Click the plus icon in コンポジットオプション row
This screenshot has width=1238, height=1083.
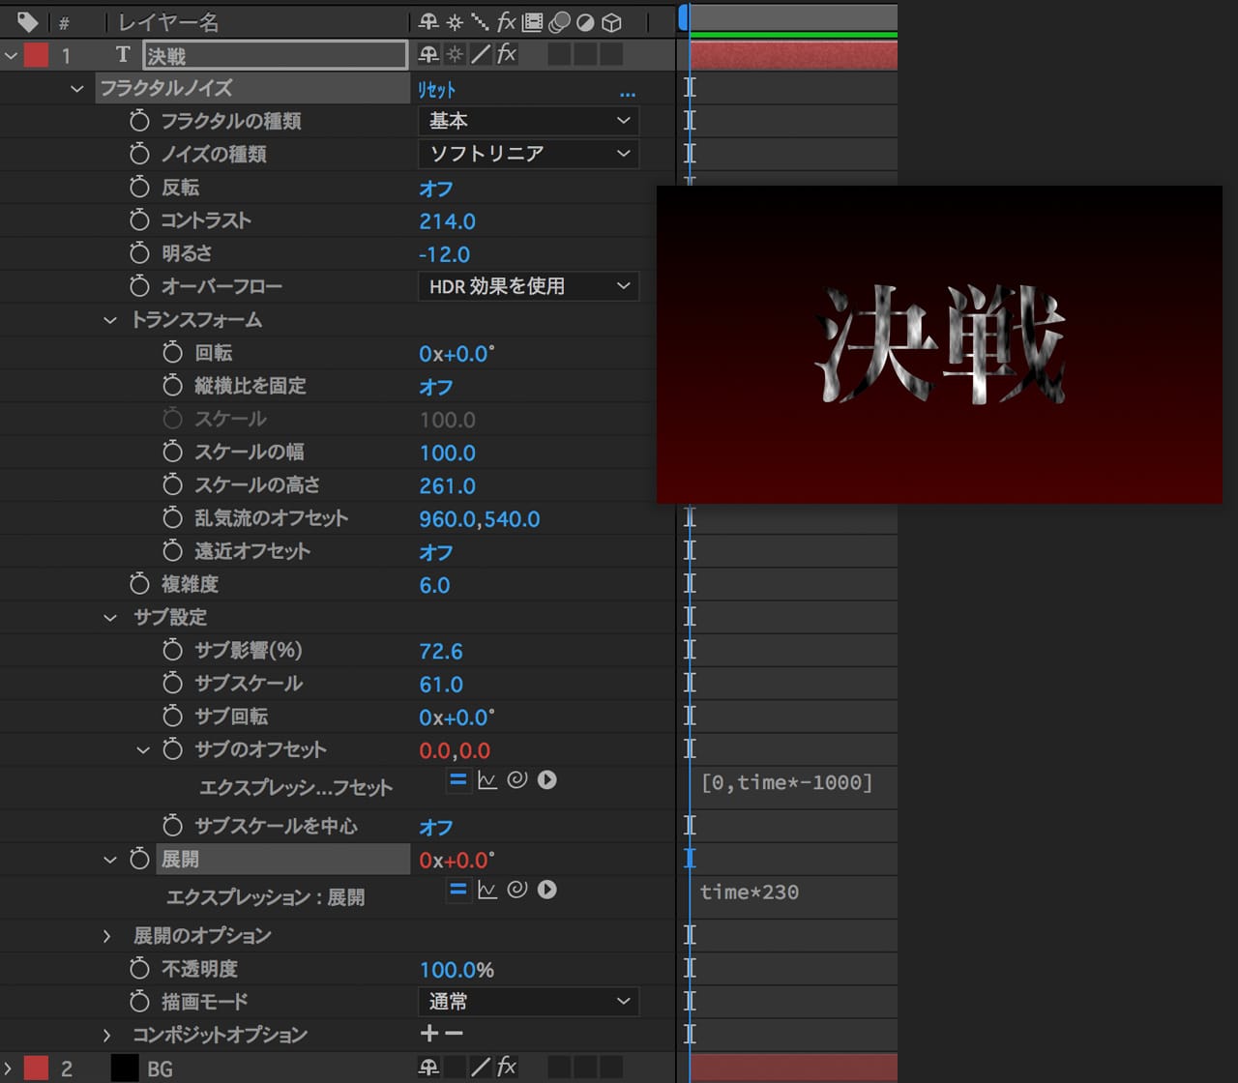pyautogui.click(x=429, y=1035)
